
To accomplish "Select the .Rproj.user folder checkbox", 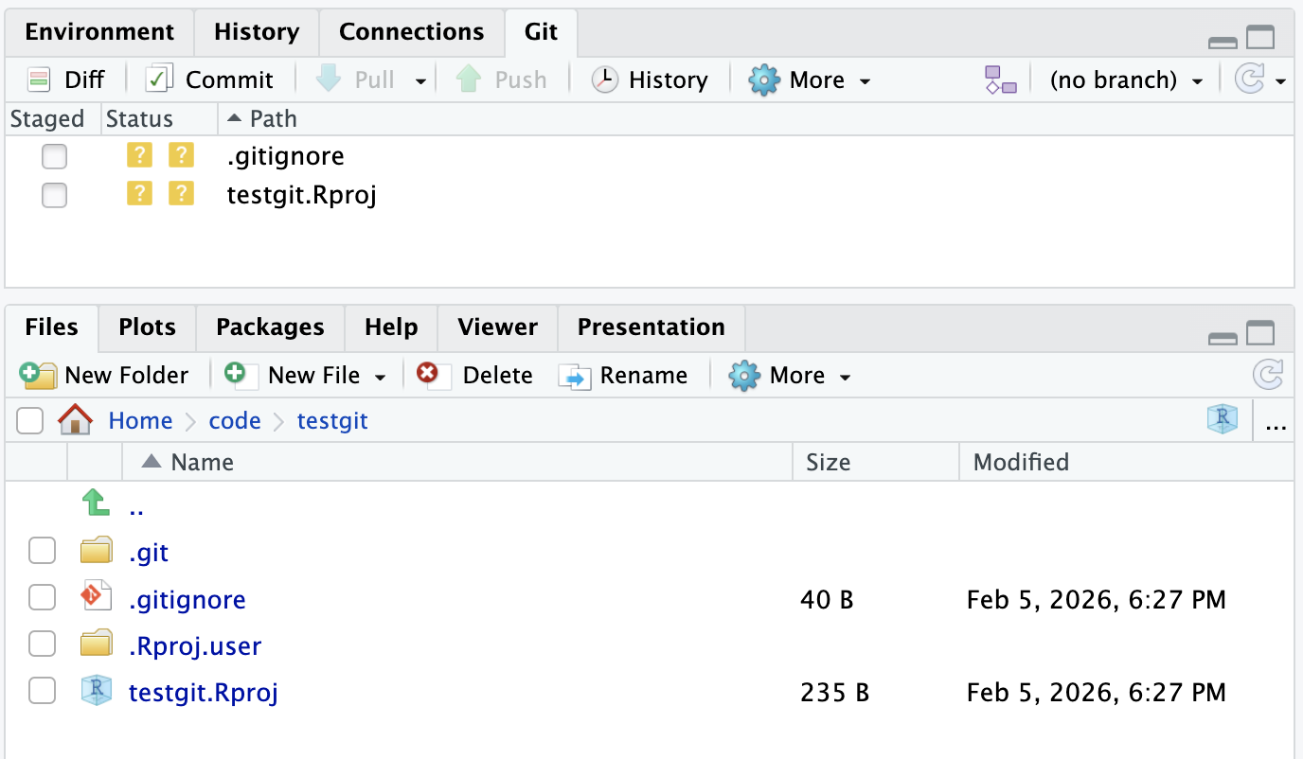I will tap(42, 645).
